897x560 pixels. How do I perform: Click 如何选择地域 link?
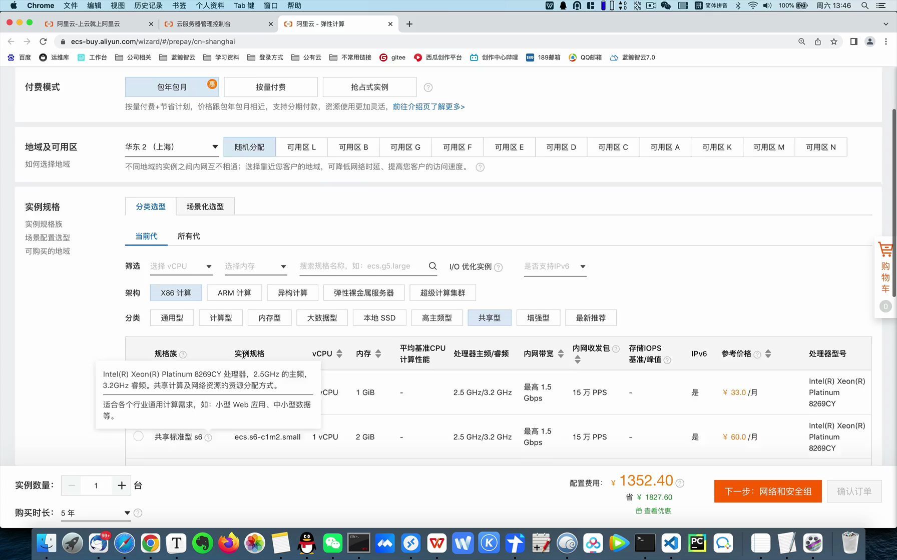48,164
